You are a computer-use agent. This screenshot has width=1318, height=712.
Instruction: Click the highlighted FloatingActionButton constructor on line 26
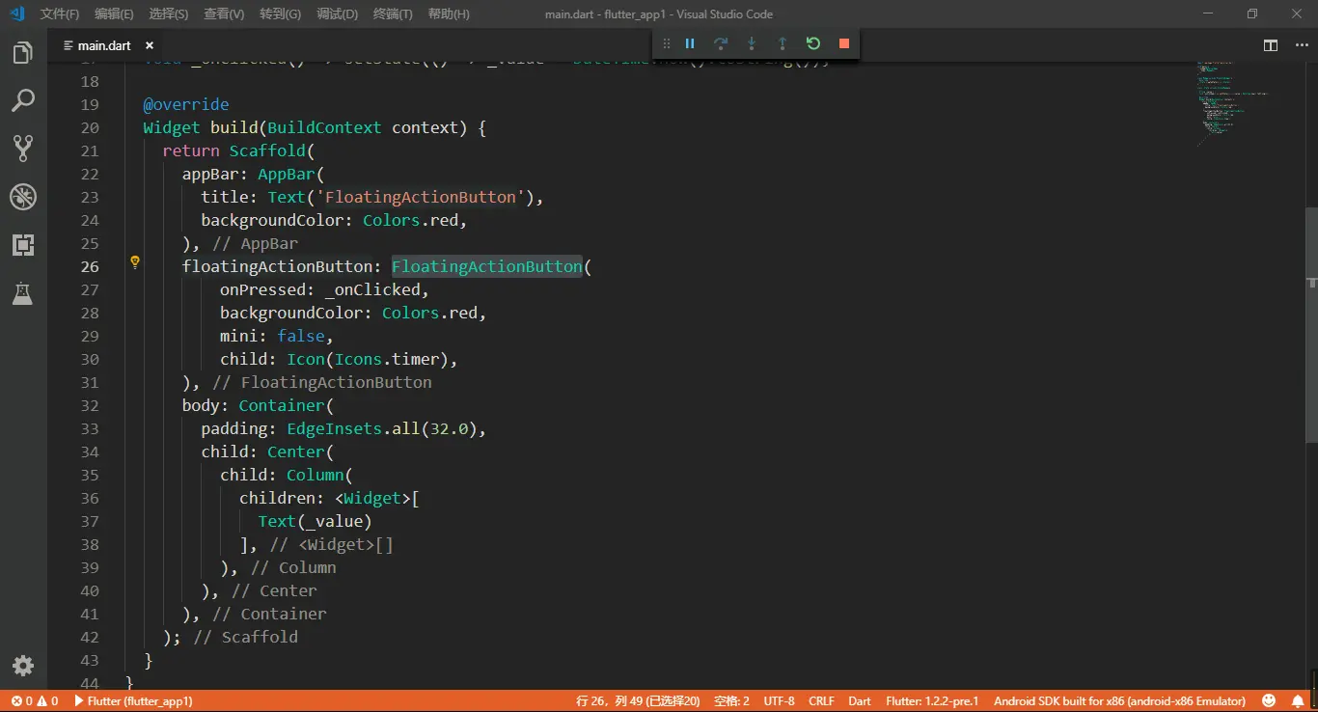[487, 266]
